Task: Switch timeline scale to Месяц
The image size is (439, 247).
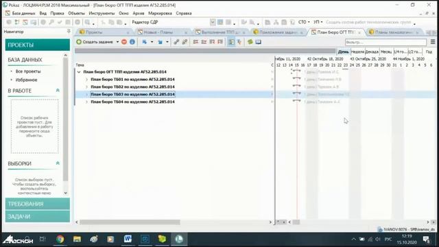Action: click(386, 52)
